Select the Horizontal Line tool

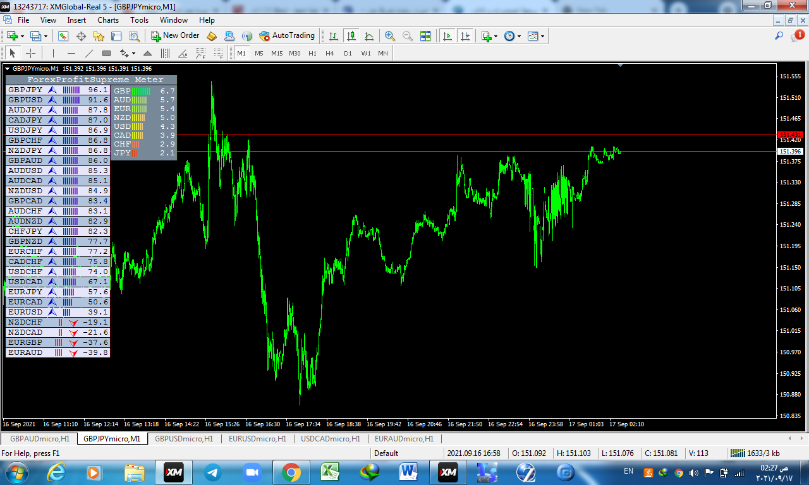click(x=71, y=53)
